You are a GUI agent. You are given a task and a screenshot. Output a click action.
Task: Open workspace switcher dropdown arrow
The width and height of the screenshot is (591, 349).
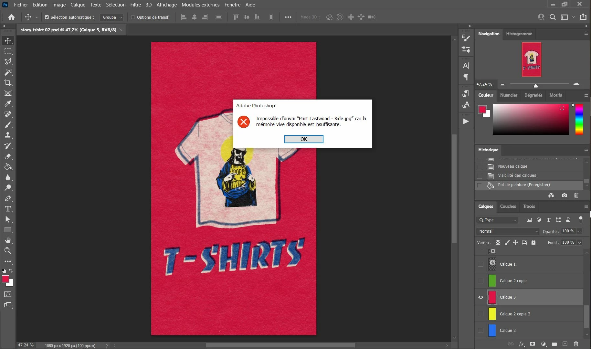click(573, 17)
